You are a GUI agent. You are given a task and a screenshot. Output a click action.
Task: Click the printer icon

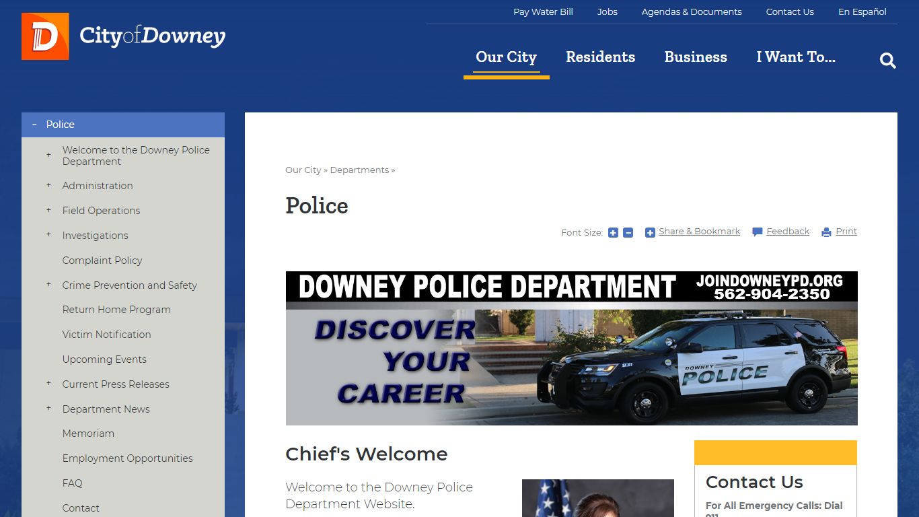[x=826, y=232]
